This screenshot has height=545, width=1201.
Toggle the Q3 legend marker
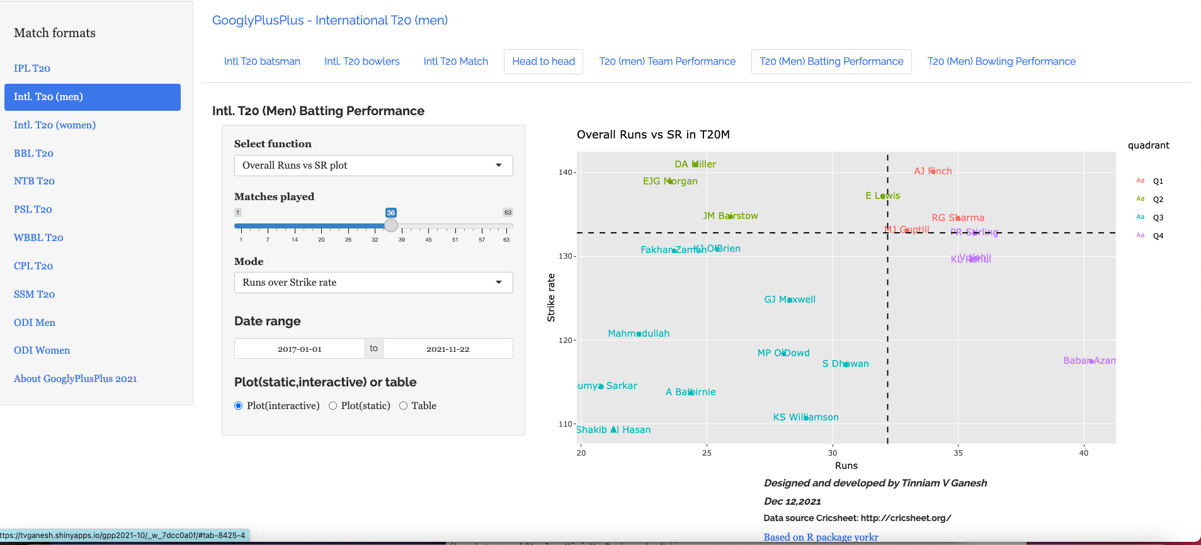(1140, 217)
